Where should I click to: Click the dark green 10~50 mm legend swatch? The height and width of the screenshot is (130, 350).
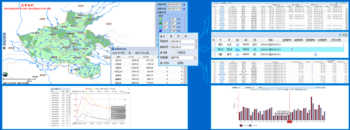coord(161,23)
